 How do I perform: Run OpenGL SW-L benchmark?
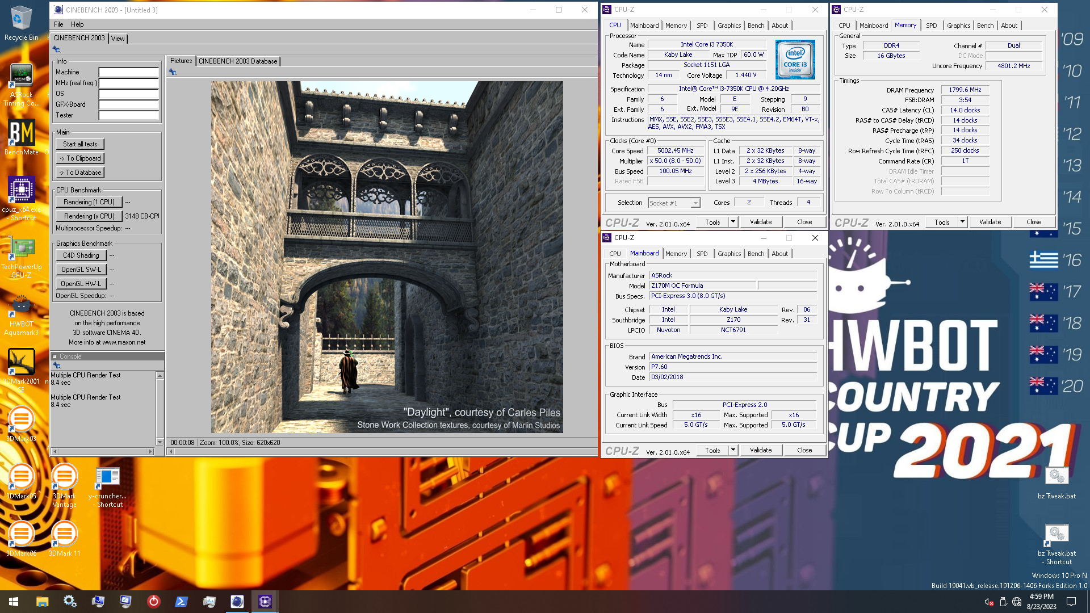[81, 270]
